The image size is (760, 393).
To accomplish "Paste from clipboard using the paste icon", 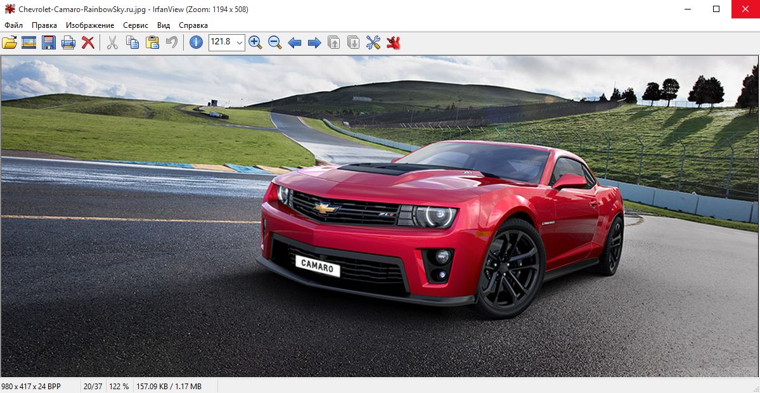I will (152, 42).
